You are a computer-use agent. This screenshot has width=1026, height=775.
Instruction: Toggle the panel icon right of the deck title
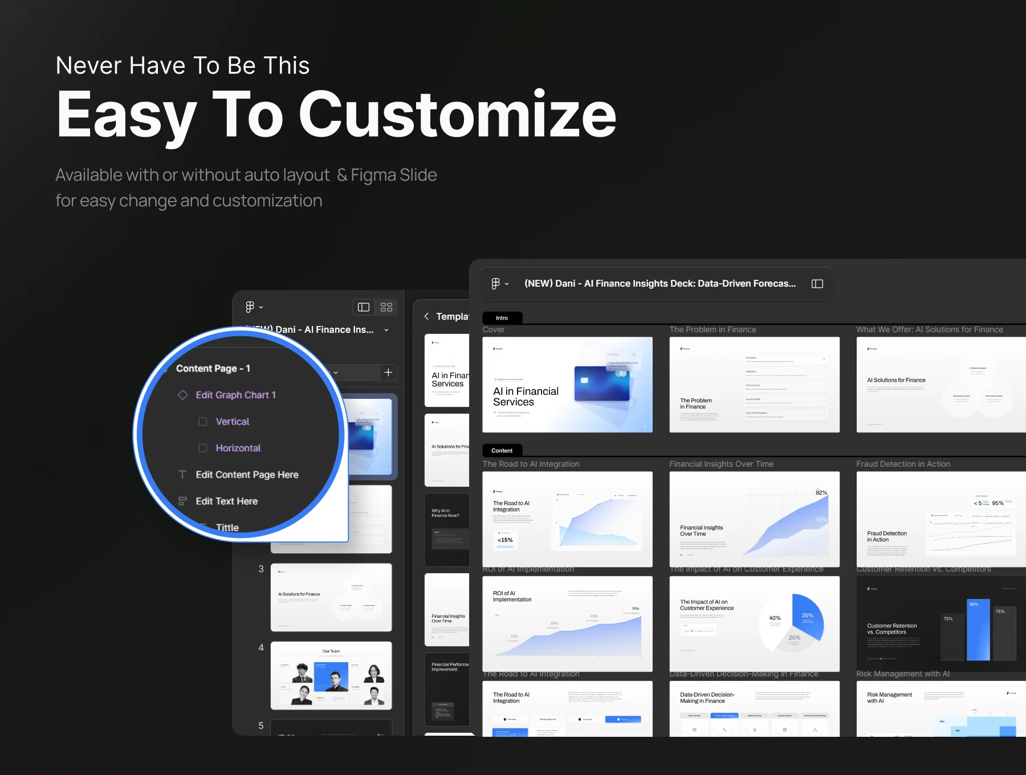pos(817,284)
